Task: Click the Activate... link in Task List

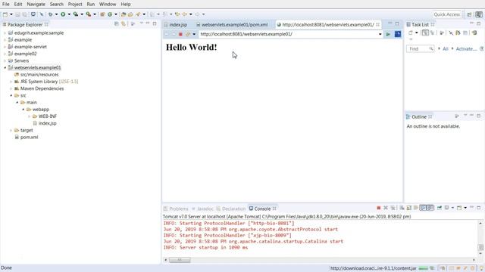Action: pyautogui.click(x=467, y=48)
